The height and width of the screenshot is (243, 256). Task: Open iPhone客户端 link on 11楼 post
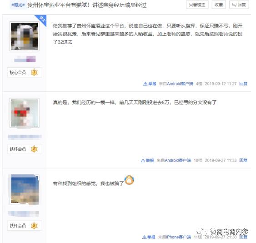pos(178,237)
